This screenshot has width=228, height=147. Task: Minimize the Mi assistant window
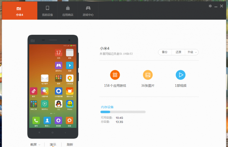pos(216,6)
